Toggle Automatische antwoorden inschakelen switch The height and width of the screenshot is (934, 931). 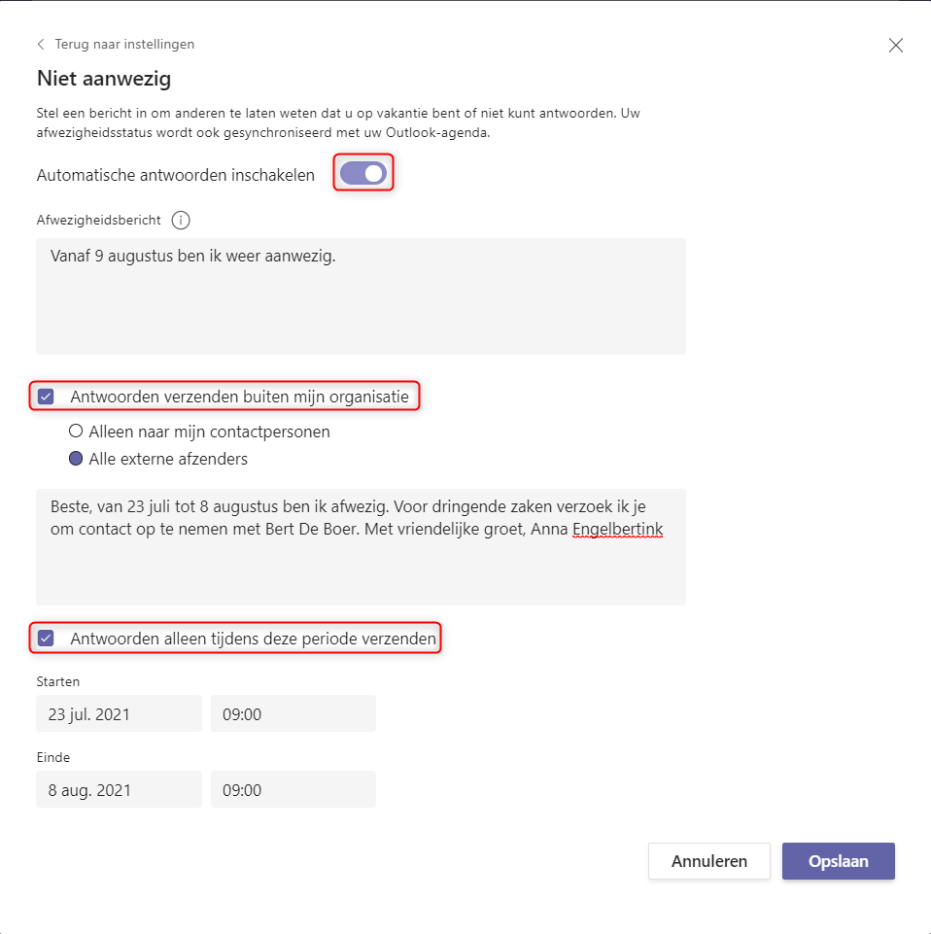[363, 173]
